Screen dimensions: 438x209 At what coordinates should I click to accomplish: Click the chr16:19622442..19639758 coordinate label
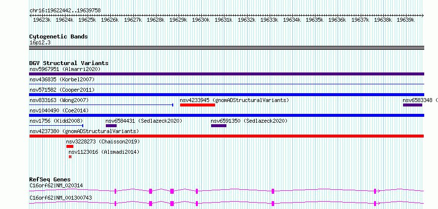[x=65, y=11]
